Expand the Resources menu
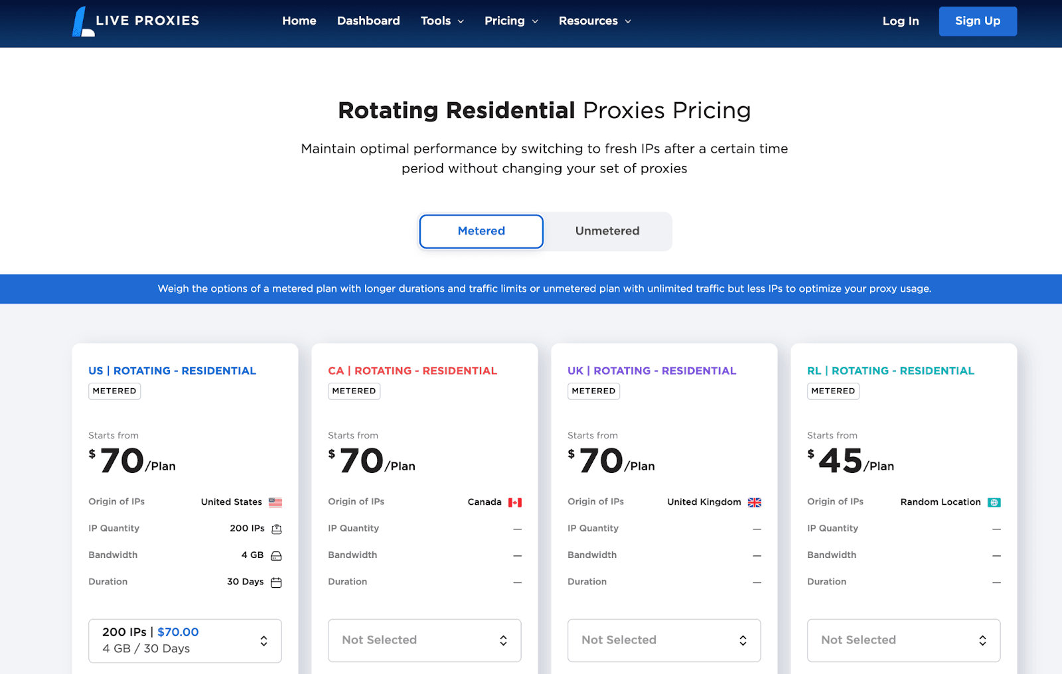Screen dimensions: 1062x674 (x=595, y=21)
